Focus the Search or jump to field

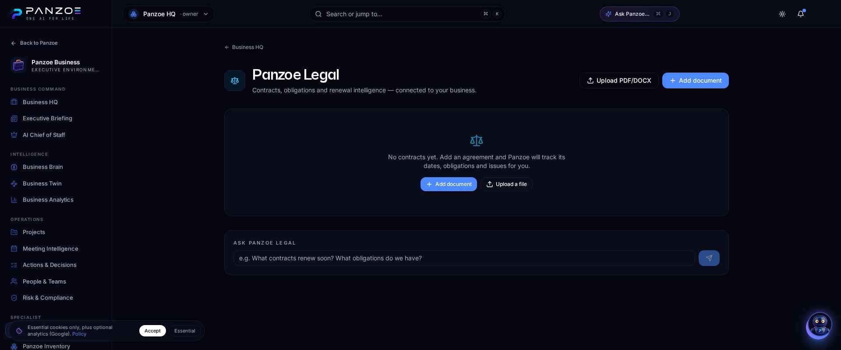click(407, 14)
